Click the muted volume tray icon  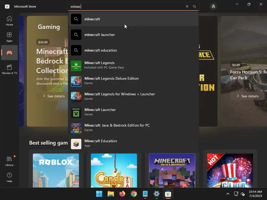pyautogui.click(x=243, y=194)
